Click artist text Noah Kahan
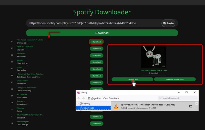The width and height of the screenshot is (205, 130). (x=22, y=97)
